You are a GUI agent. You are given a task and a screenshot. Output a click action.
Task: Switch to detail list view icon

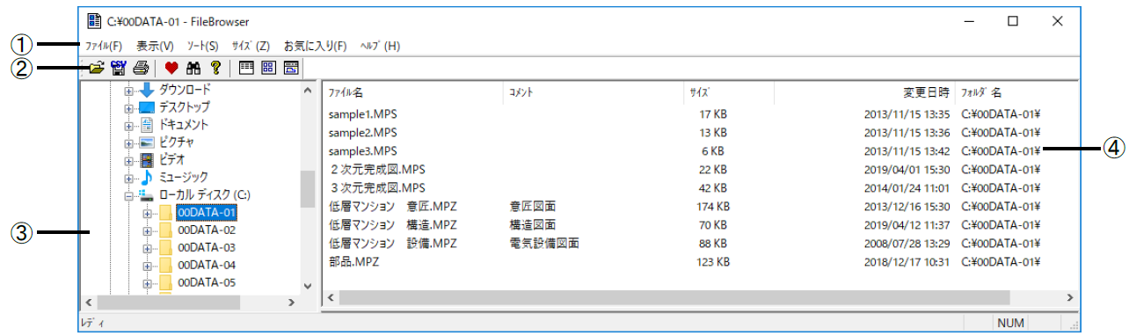247,67
